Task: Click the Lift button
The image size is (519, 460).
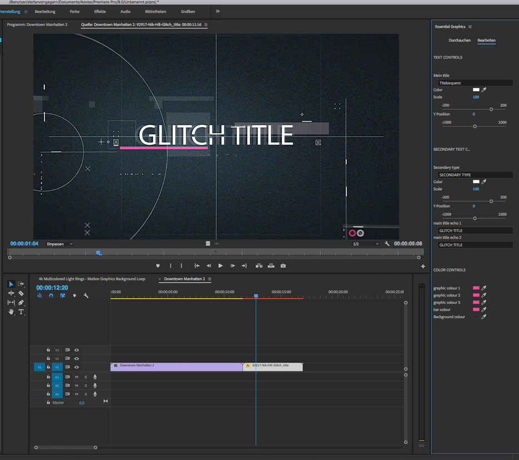Action: tap(259, 266)
